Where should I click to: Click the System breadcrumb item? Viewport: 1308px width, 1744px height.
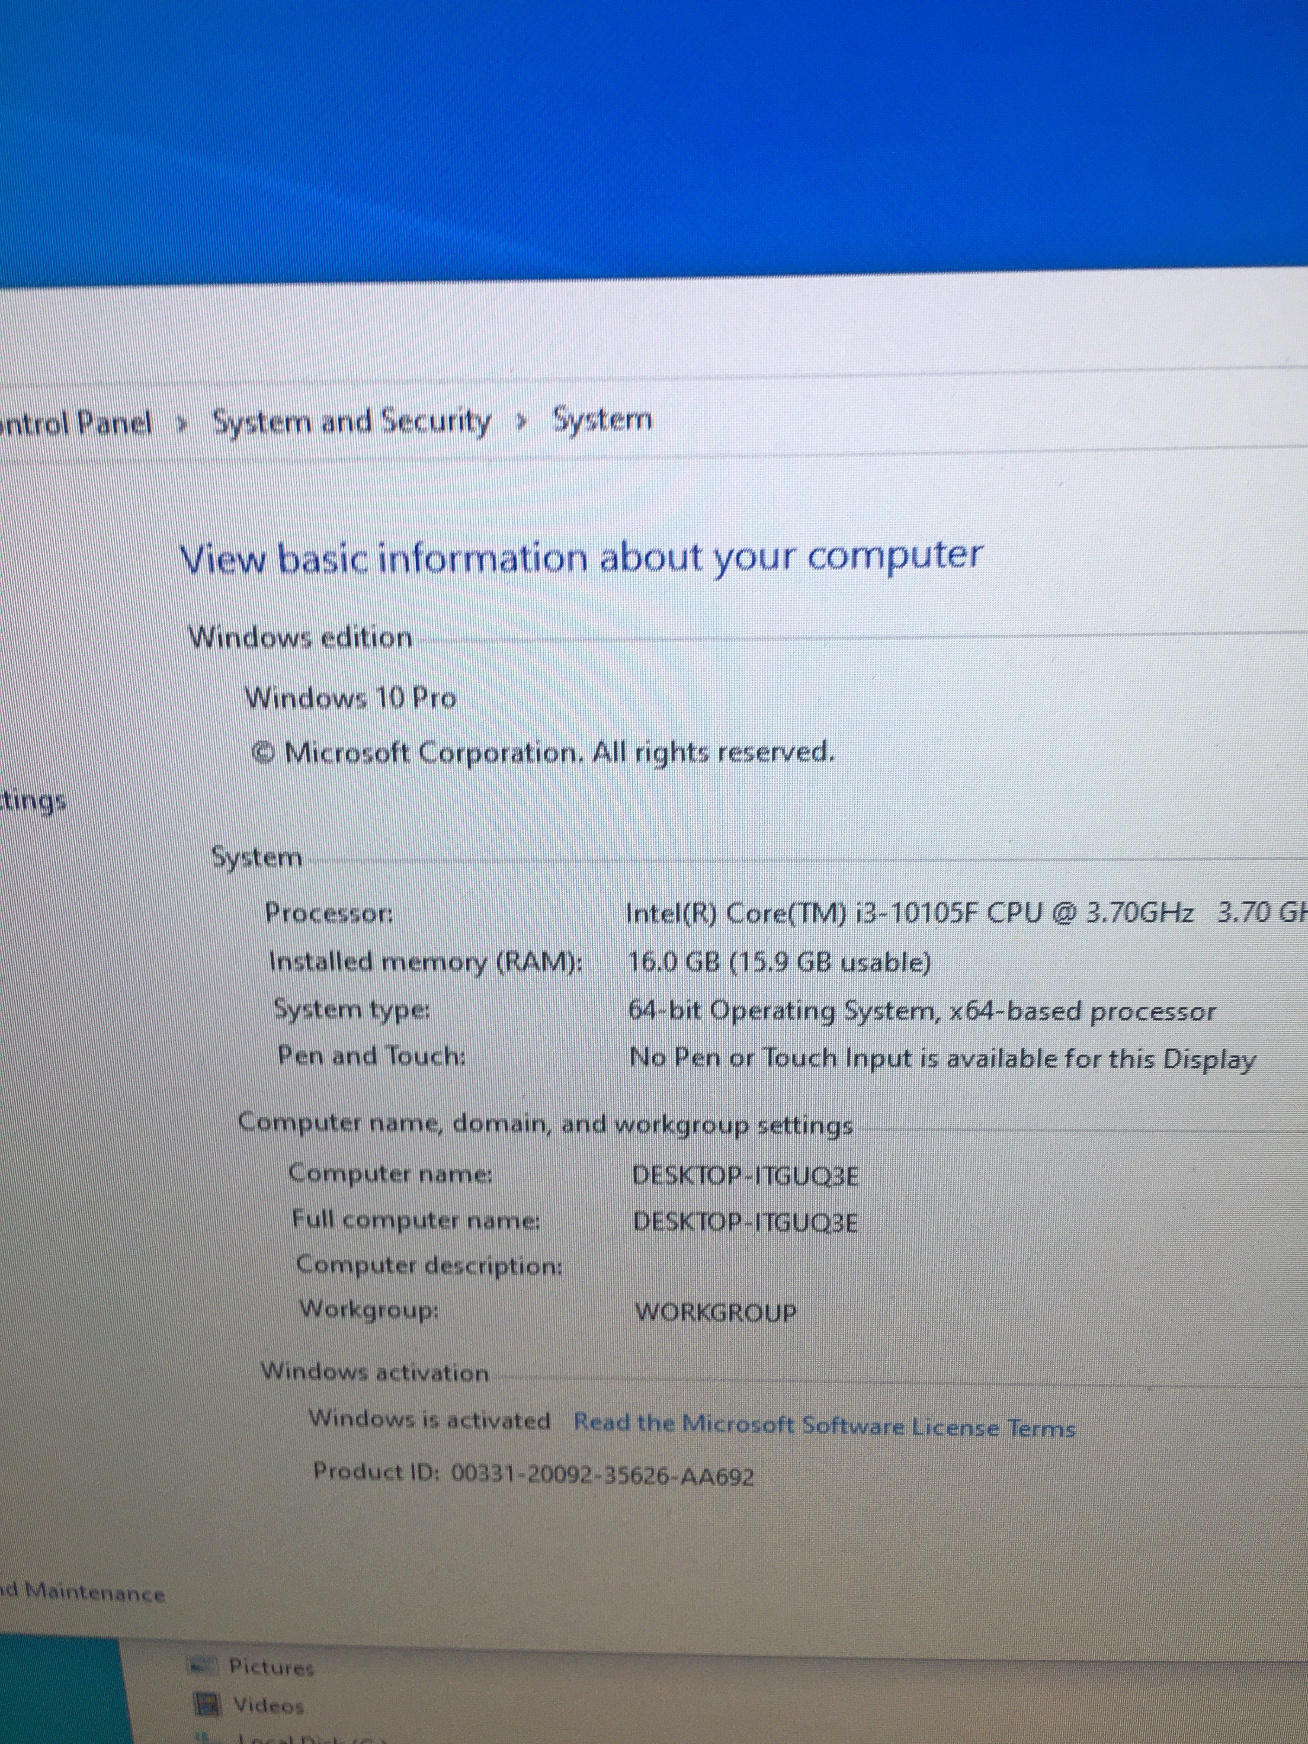603,419
